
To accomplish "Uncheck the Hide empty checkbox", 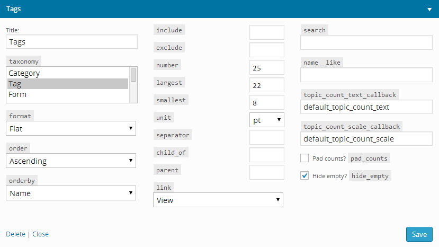I will (304, 175).
